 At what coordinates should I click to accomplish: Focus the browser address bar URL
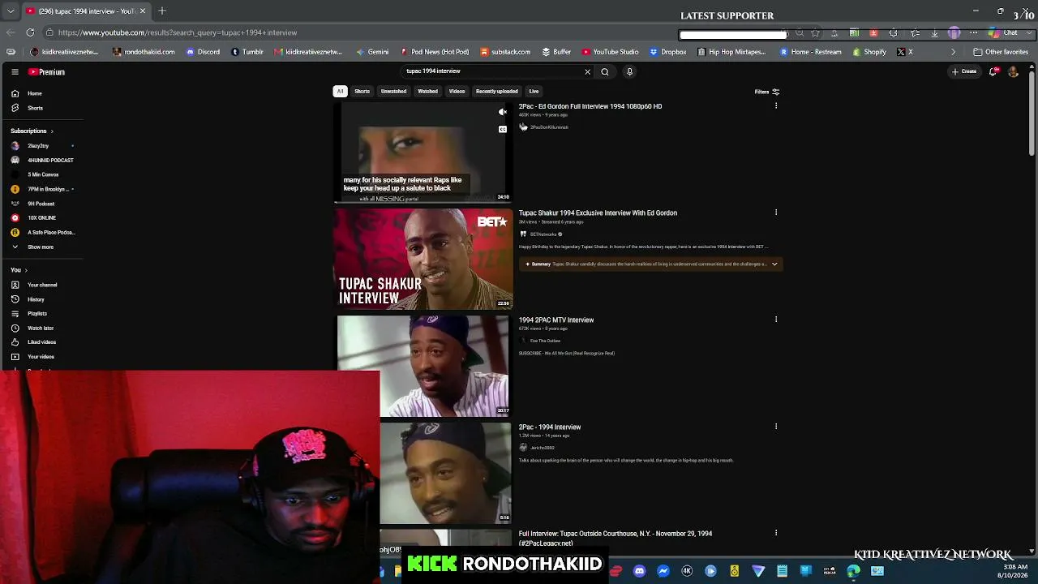coord(178,33)
